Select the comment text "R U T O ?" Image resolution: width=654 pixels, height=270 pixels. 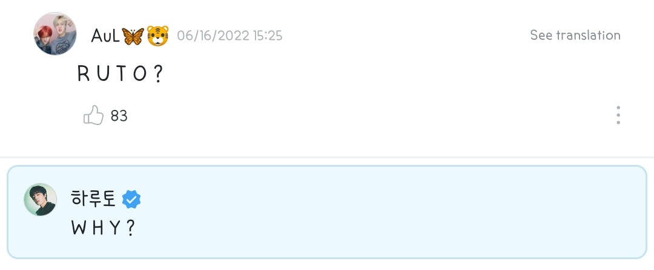[120, 74]
